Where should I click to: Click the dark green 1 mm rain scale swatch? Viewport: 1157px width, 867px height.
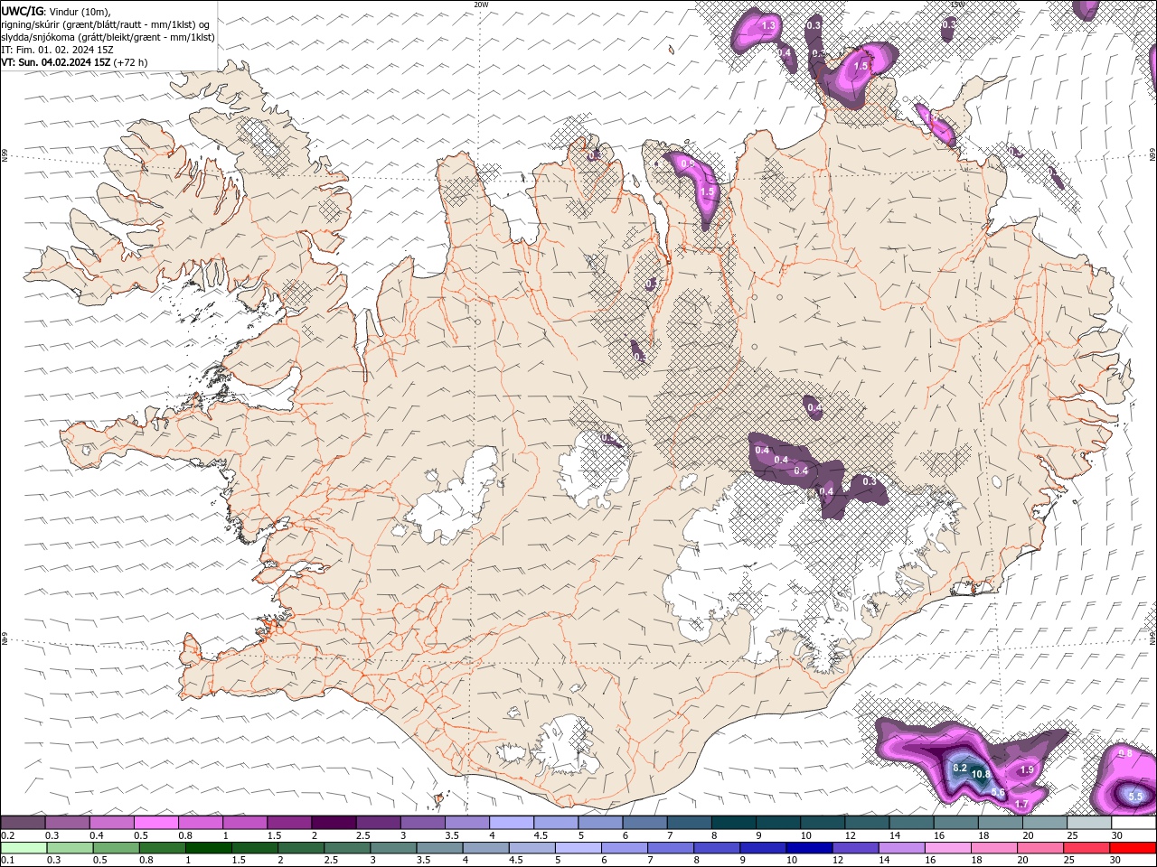(x=209, y=848)
